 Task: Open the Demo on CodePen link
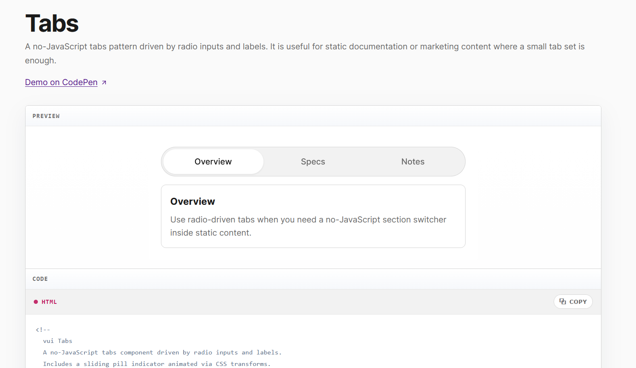(x=61, y=82)
